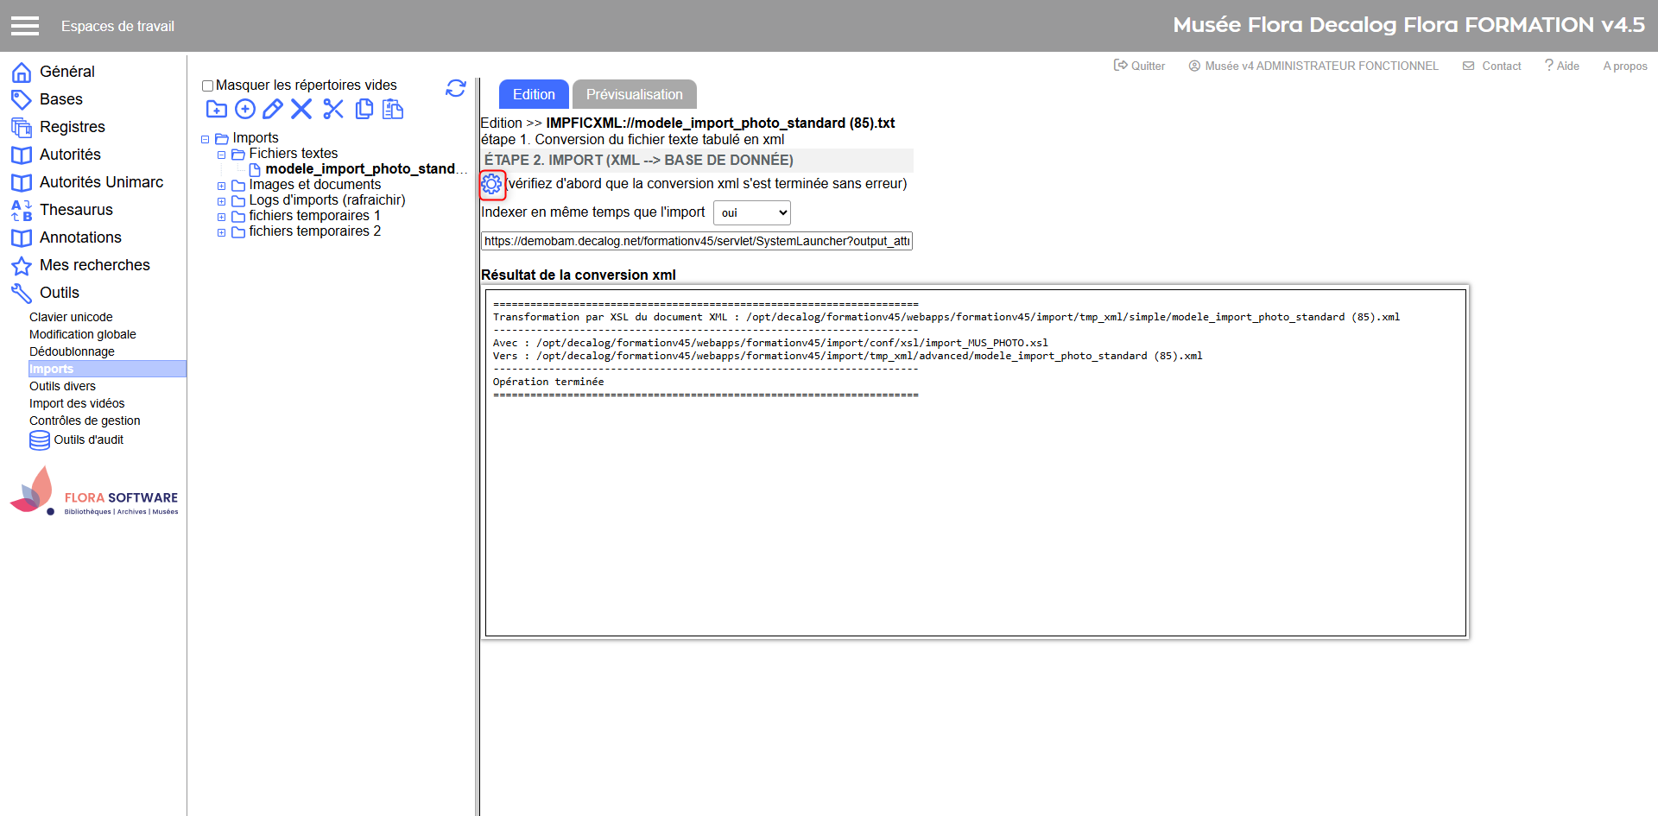Expand Logs d'imports folder

click(x=222, y=201)
